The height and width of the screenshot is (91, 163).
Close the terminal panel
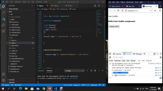point(103,71)
